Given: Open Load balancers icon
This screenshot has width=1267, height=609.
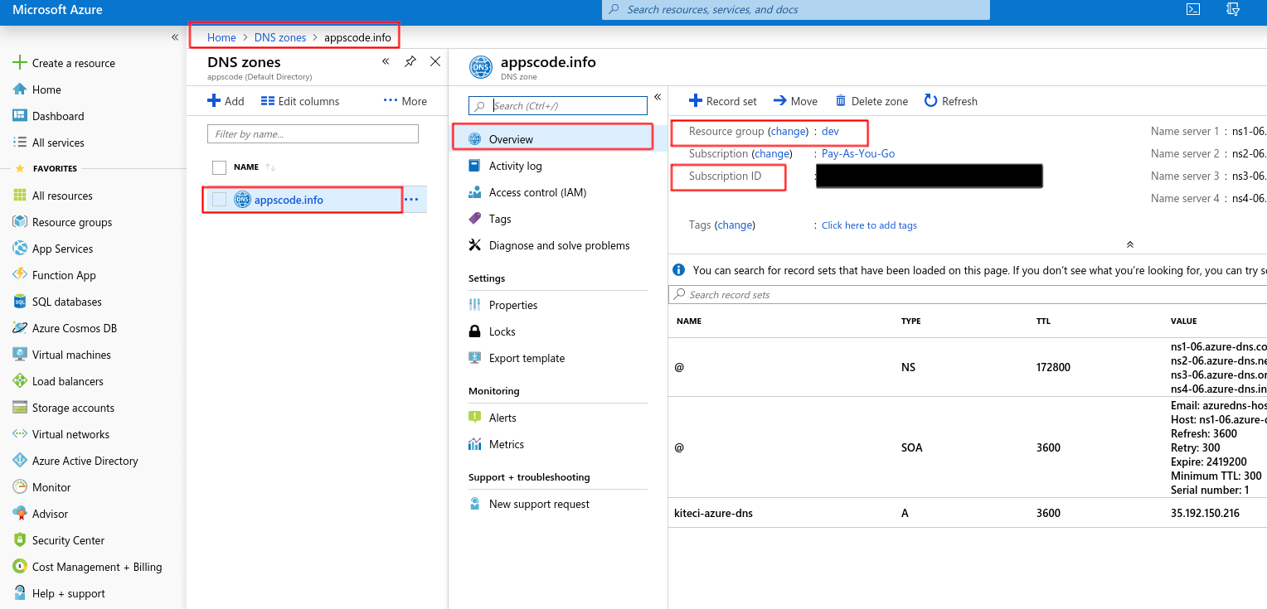Looking at the screenshot, I should pyautogui.click(x=20, y=381).
